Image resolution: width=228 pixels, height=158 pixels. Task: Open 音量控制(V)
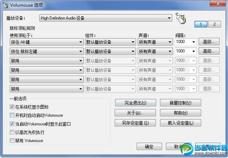tap(181, 103)
